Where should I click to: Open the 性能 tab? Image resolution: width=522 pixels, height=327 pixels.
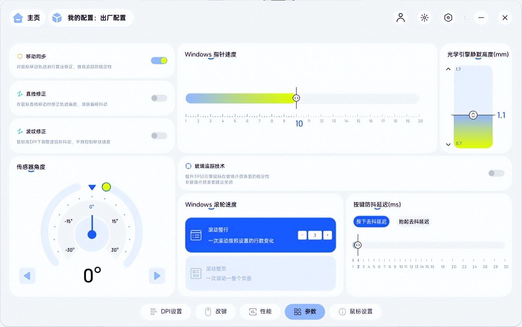260,312
